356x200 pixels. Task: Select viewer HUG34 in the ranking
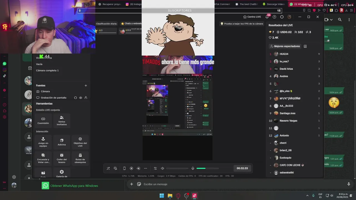[295, 54]
